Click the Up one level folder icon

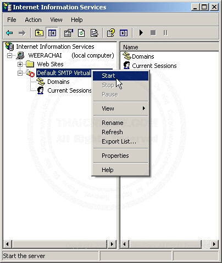tap(39, 33)
